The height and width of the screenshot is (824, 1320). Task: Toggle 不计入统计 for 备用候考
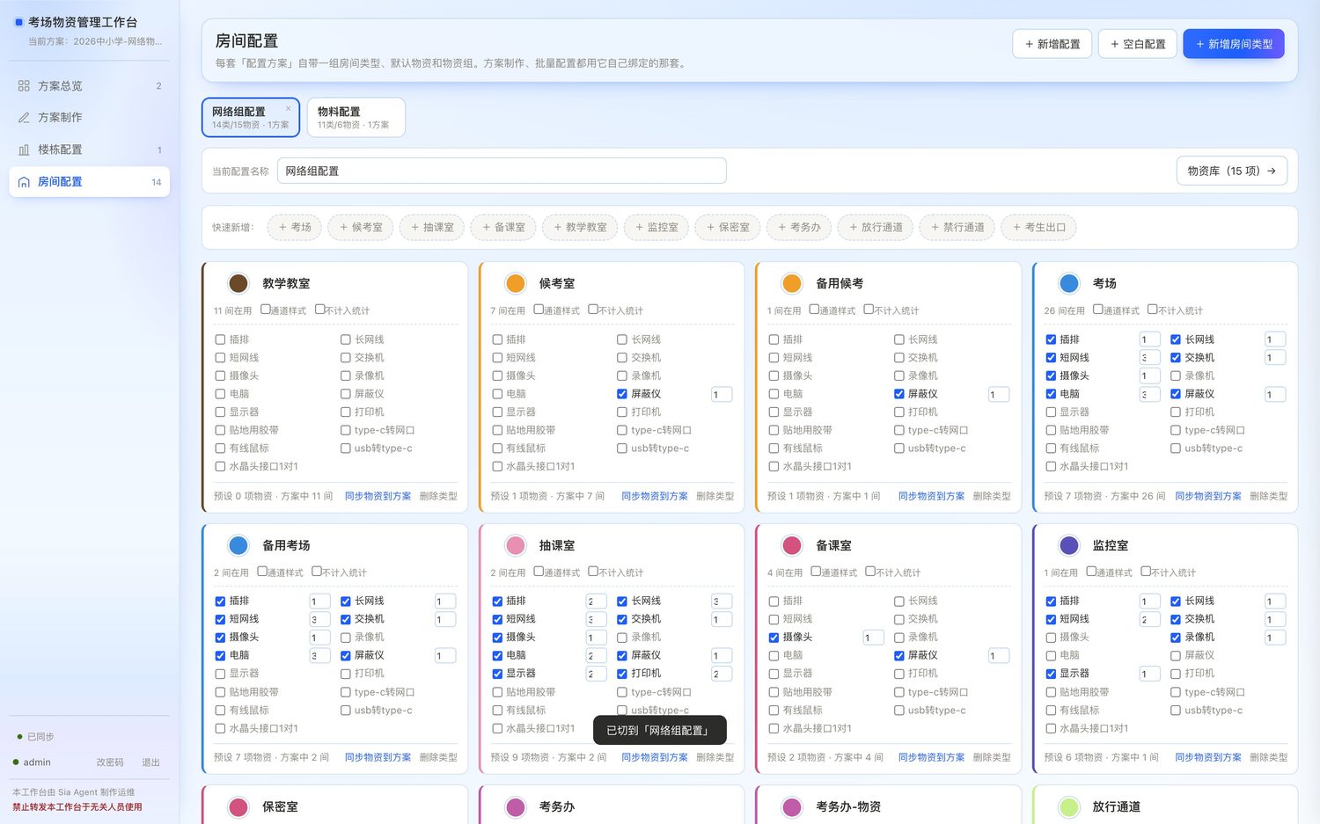pyautogui.click(x=869, y=310)
